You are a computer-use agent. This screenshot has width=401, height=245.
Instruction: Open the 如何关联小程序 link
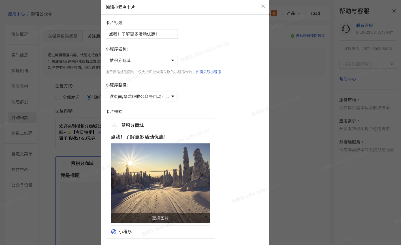(208, 72)
